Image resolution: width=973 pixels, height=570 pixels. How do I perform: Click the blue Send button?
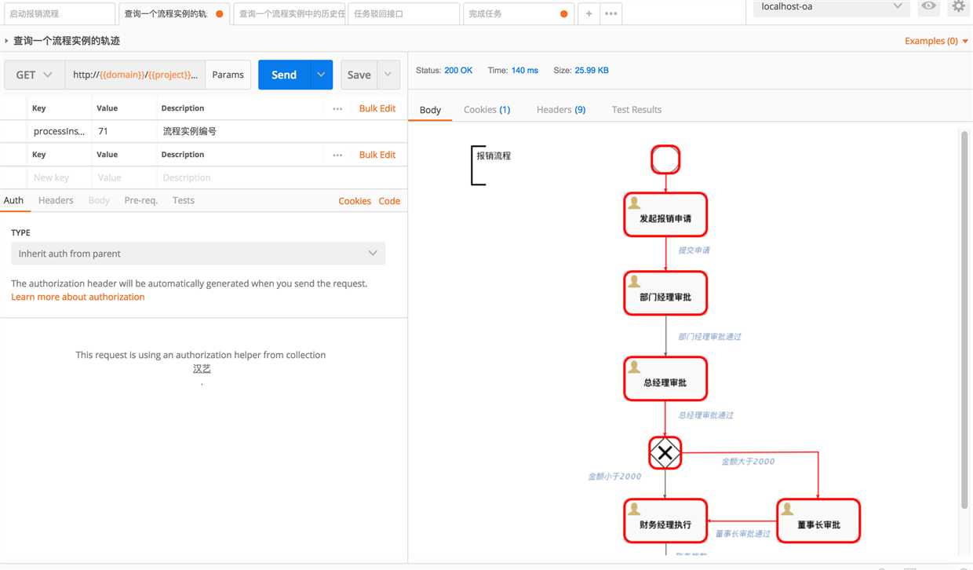[x=284, y=75]
